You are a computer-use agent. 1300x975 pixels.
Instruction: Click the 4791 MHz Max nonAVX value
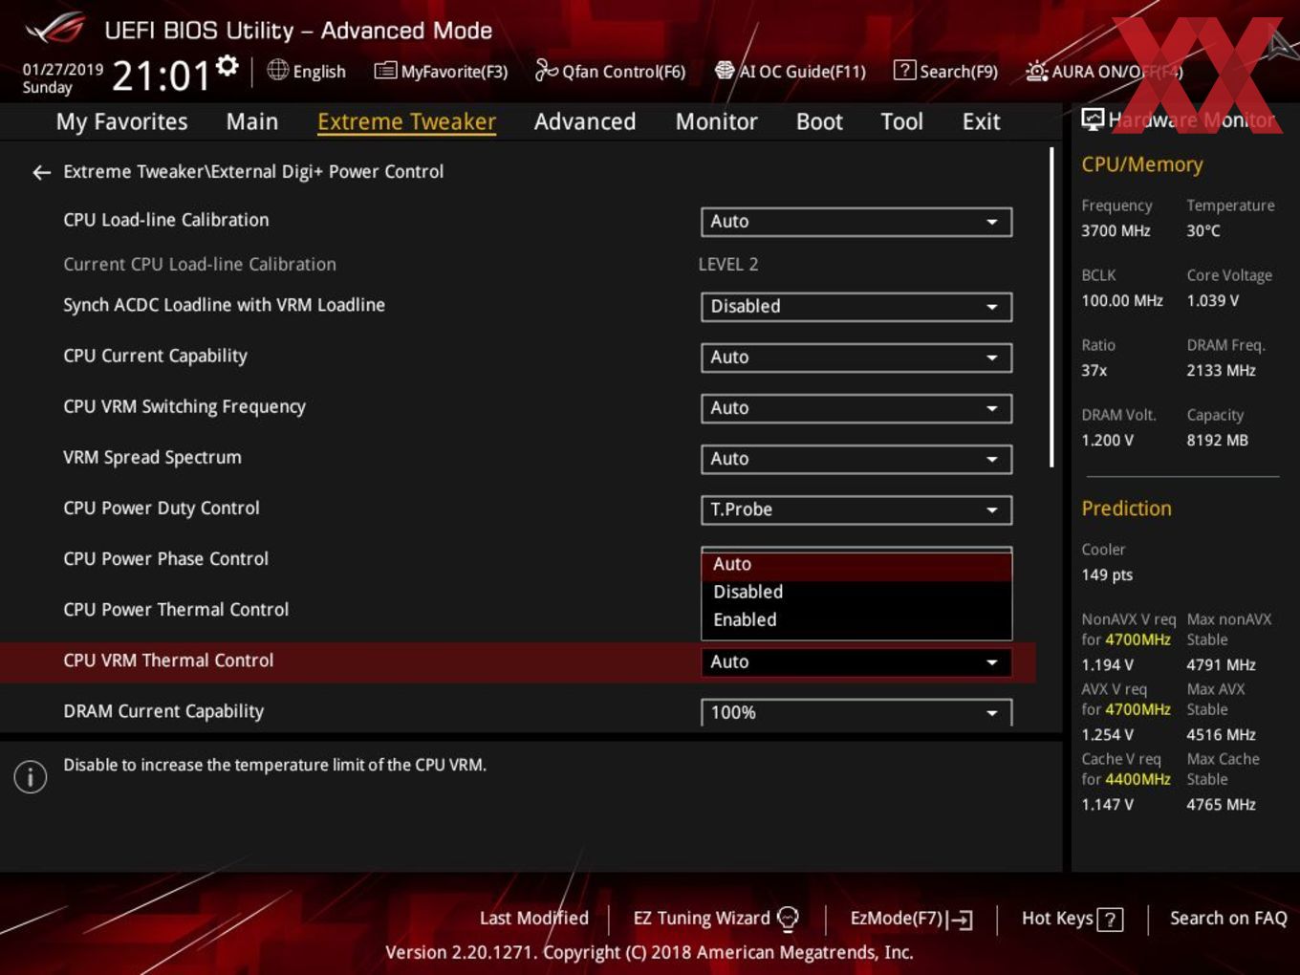(x=1221, y=664)
